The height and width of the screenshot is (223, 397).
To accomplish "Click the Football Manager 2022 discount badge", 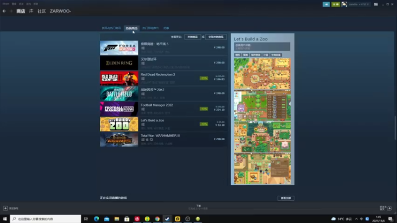I will coord(204,109).
